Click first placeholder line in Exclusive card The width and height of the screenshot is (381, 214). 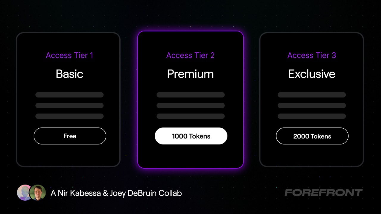312,95
